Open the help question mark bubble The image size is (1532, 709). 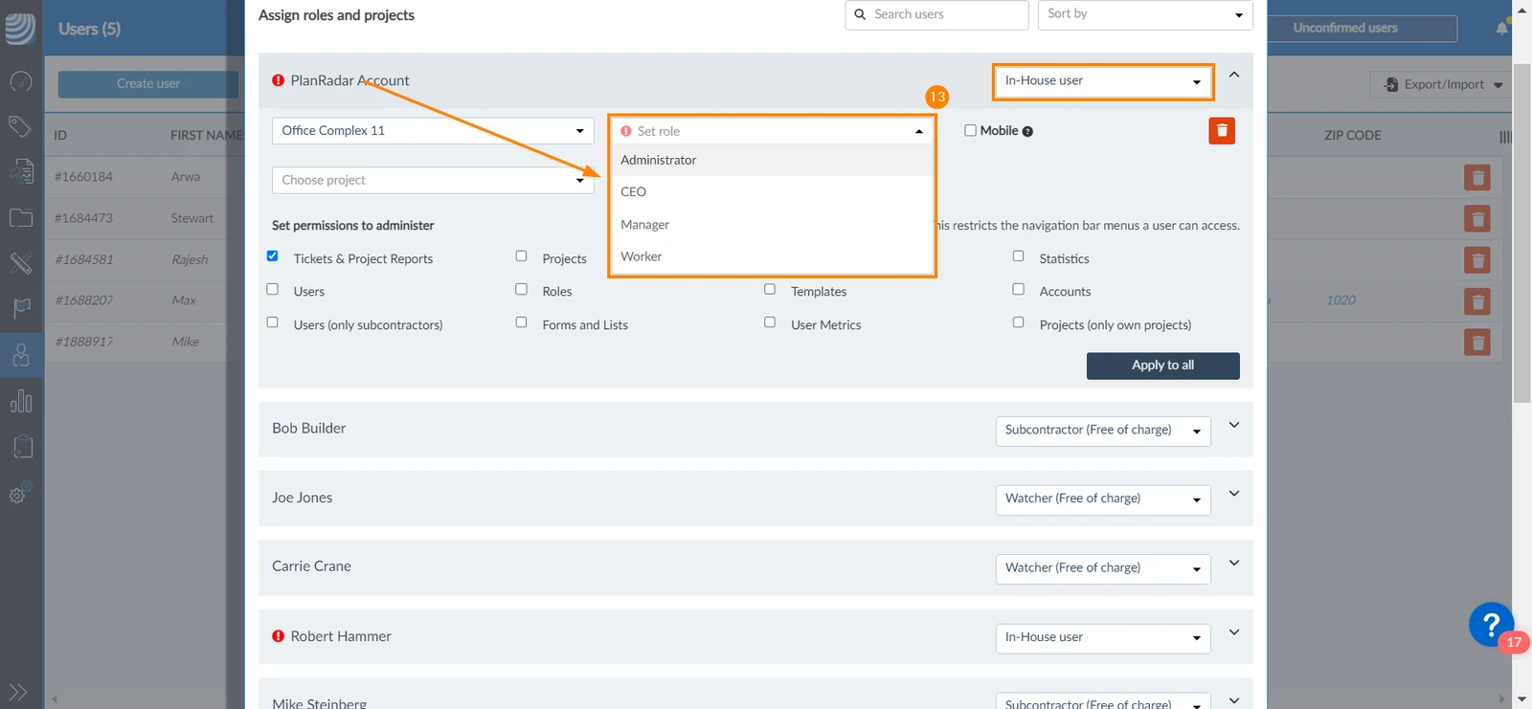click(1491, 624)
